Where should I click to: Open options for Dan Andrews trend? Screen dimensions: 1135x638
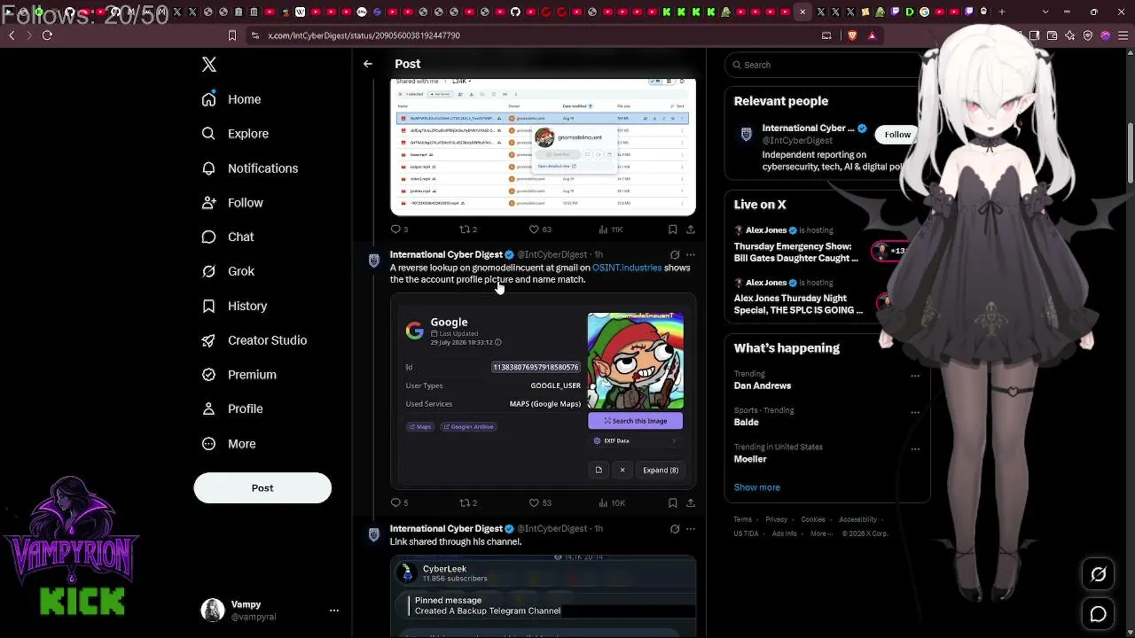pos(915,376)
